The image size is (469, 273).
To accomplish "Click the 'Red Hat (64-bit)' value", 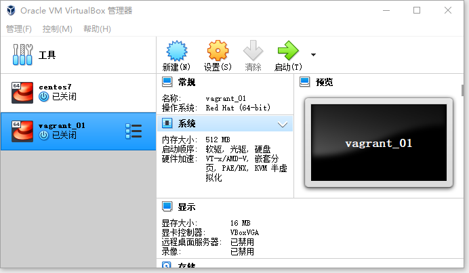I will (238, 108).
